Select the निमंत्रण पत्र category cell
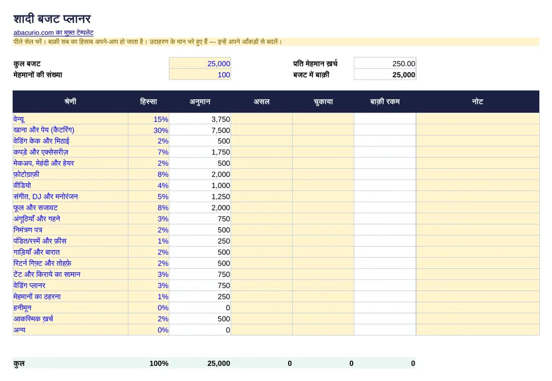The width and height of the screenshot is (552, 381). coord(71,230)
